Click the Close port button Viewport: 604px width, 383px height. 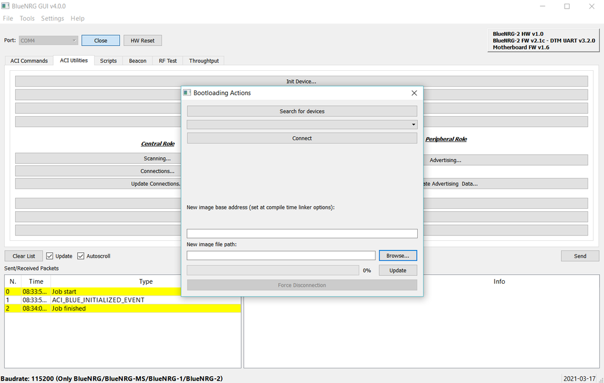point(100,41)
